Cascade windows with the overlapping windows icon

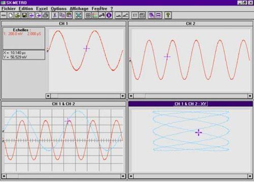(151, 15)
